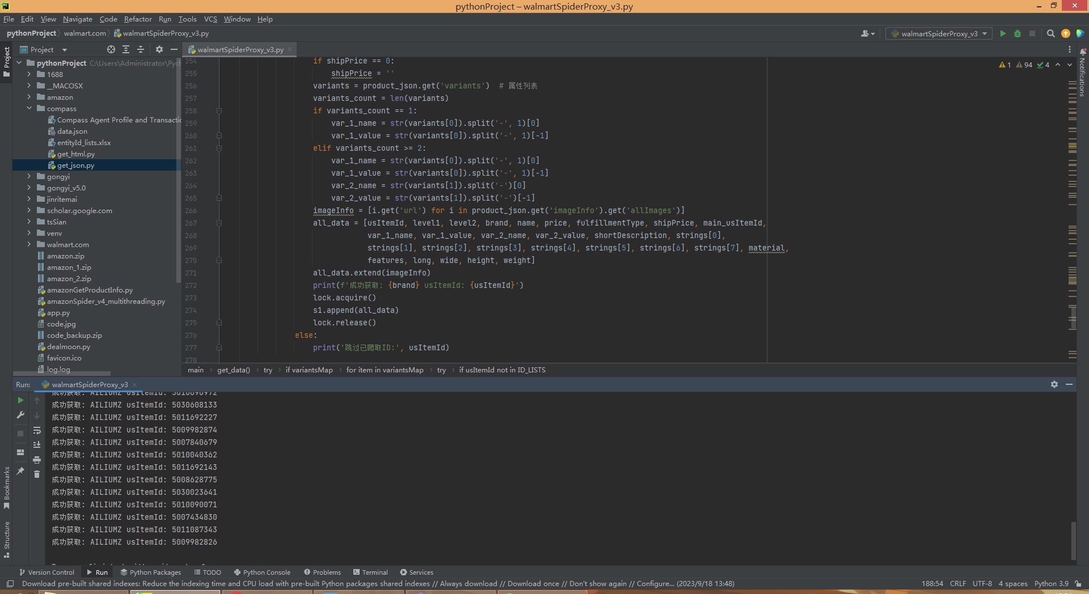Pin the Run tab with the pin icon
The image size is (1089, 594).
pyautogui.click(x=20, y=471)
